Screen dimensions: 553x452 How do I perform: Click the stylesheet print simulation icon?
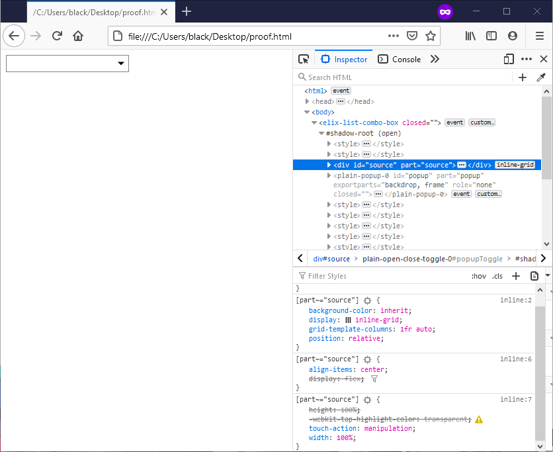pos(534,276)
